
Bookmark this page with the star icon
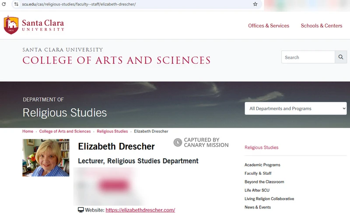(x=255, y=4)
